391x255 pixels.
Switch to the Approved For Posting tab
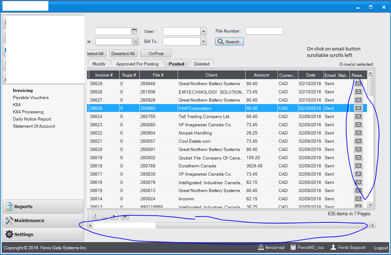[137, 64]
